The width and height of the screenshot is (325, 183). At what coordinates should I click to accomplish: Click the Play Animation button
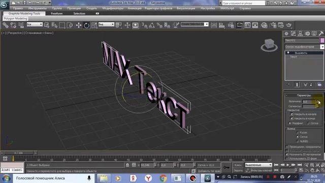288,165
